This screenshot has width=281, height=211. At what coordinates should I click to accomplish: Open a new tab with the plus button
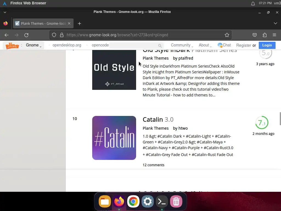click(79, 24)
